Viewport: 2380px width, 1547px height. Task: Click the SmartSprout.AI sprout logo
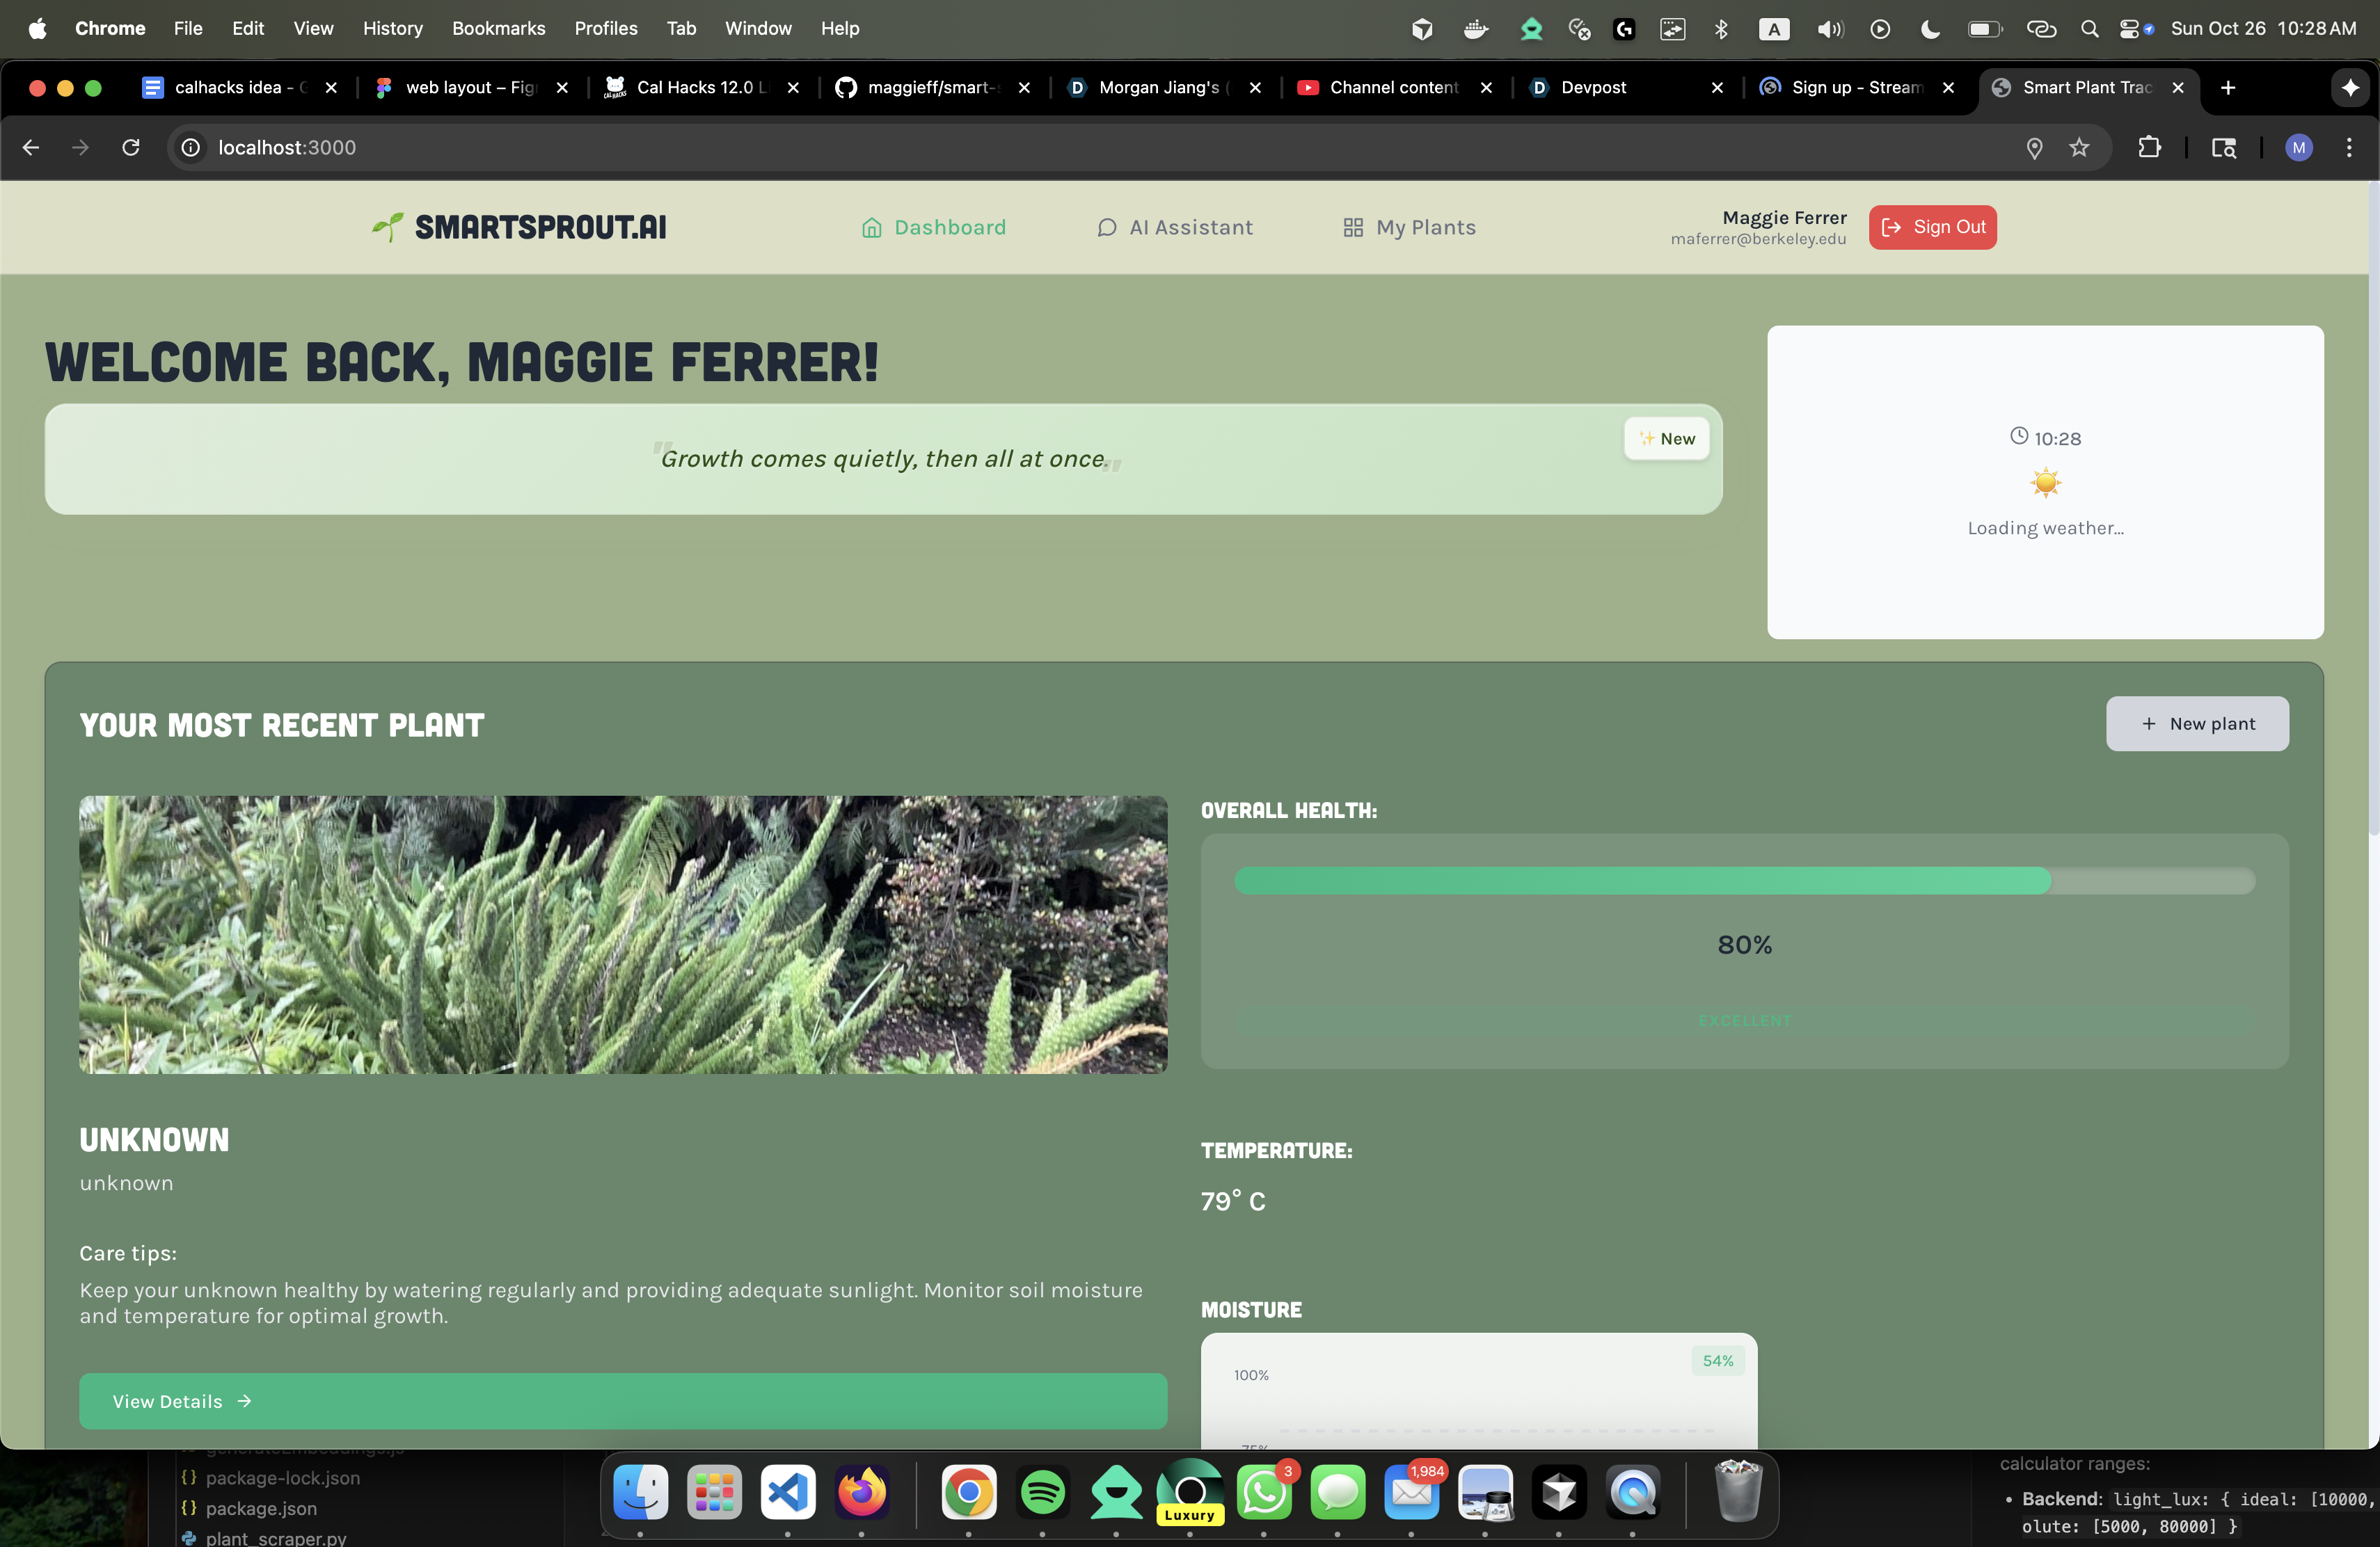tap(387, 227)
